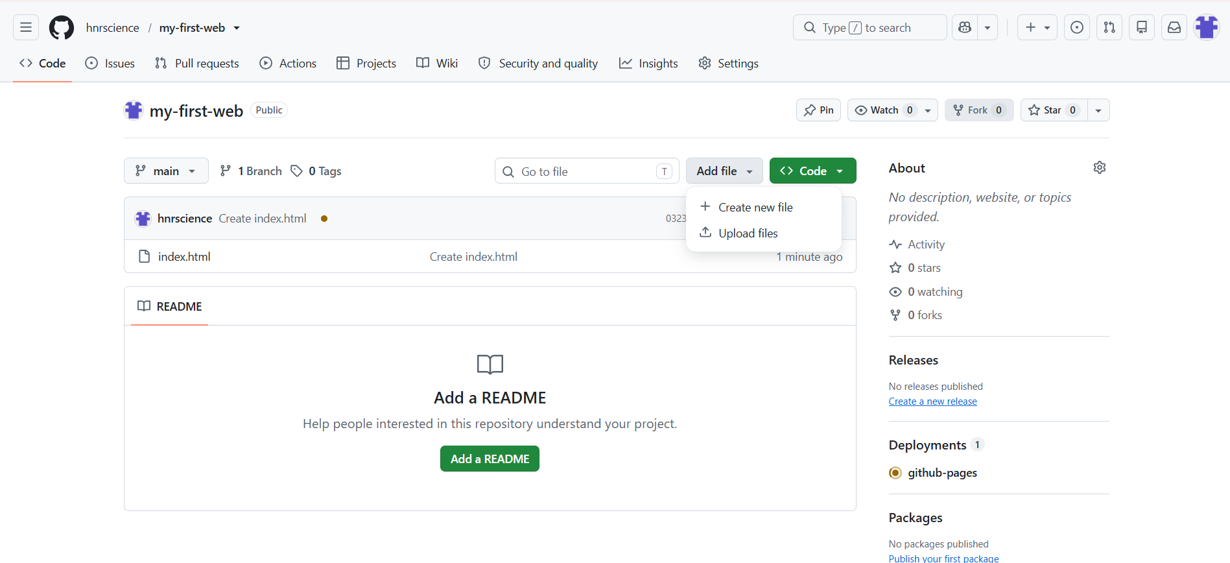1230x563 pixels.
Task: Open Copilot chat icon in header
Action: pyautogui.click(x=965, y=27)
